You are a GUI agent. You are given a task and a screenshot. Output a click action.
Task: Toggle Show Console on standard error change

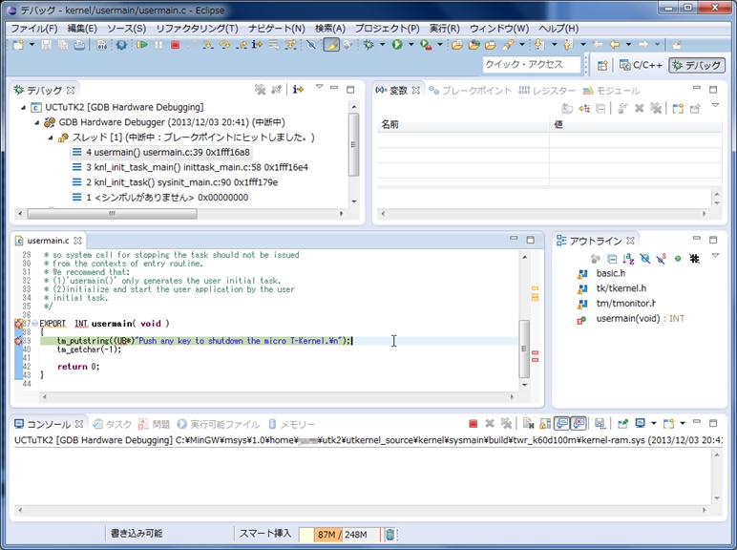point(579,424)
